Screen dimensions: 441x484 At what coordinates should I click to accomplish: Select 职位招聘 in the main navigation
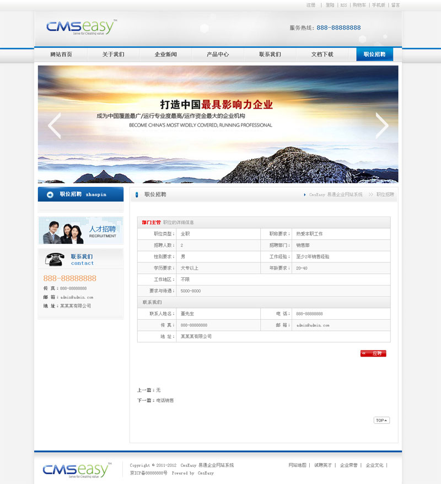click(x=374, y=55)
